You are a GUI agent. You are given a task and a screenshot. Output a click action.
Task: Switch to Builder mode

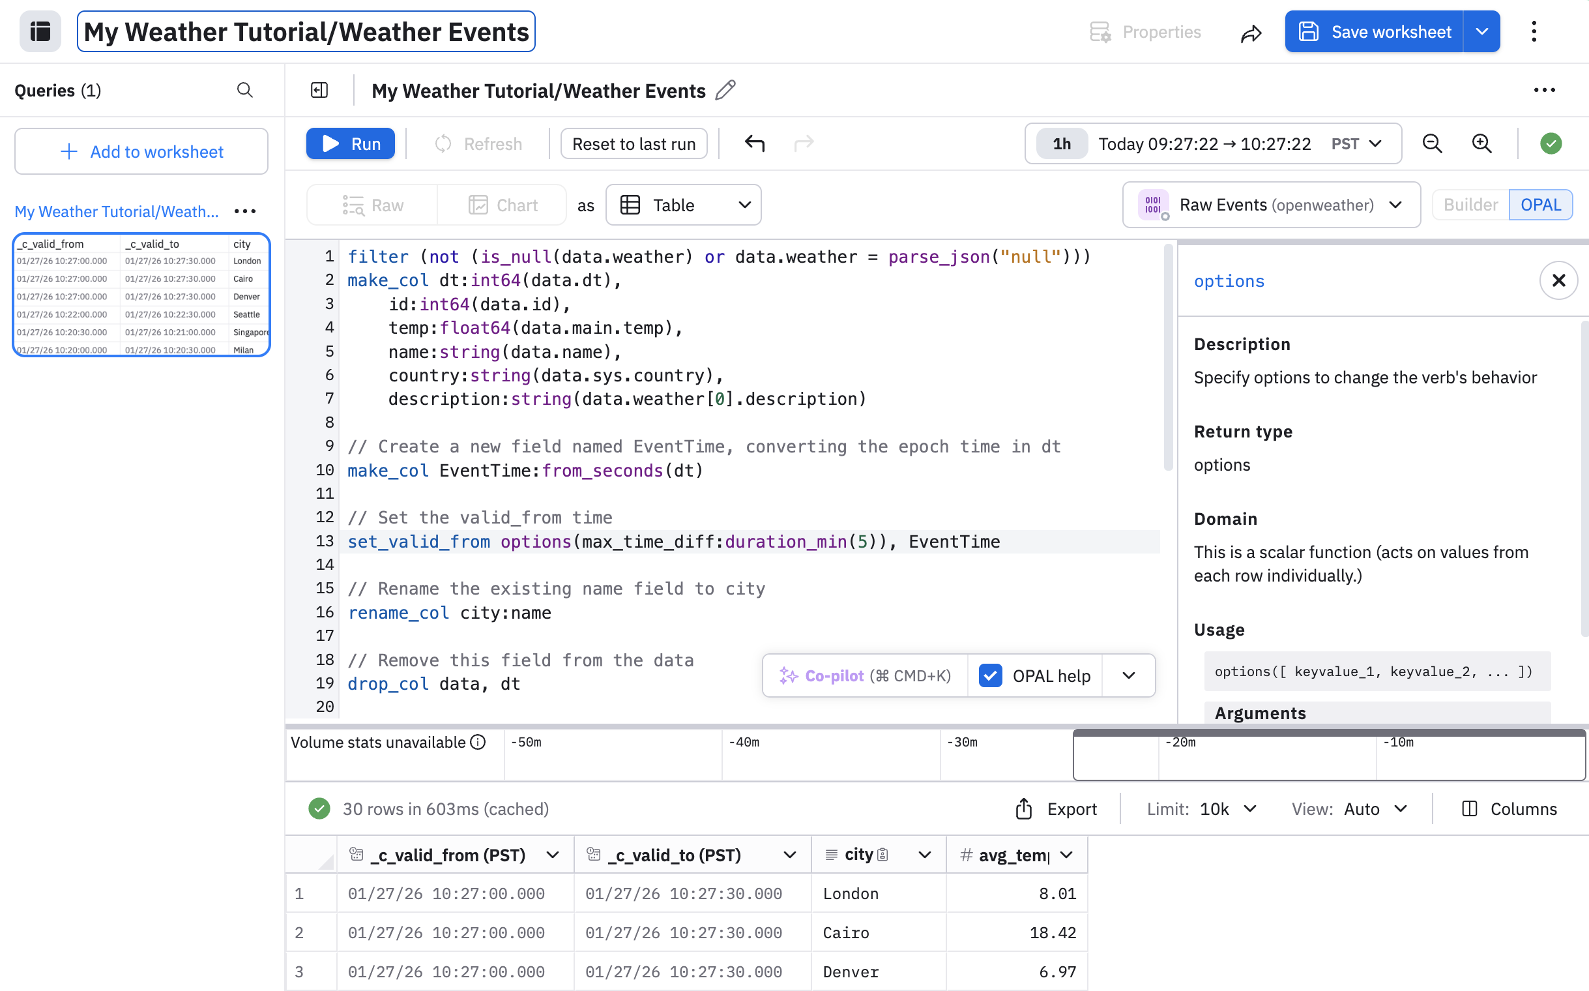click(1470, 205)
